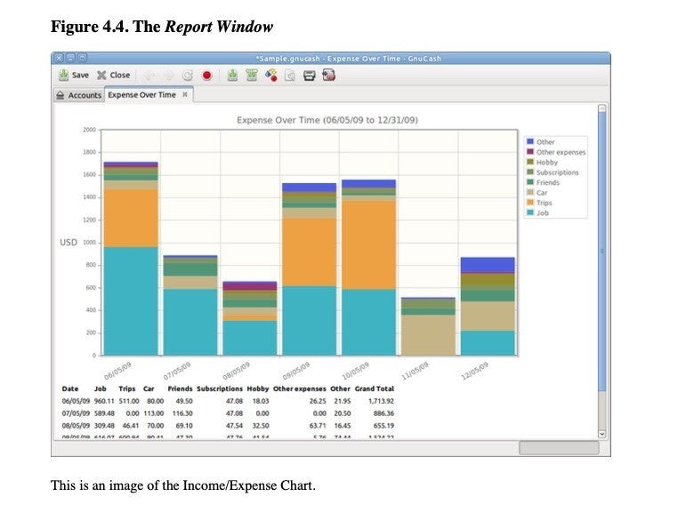Close the Expense Over Time tab
694x505 pixels.
tap(184, 95)
